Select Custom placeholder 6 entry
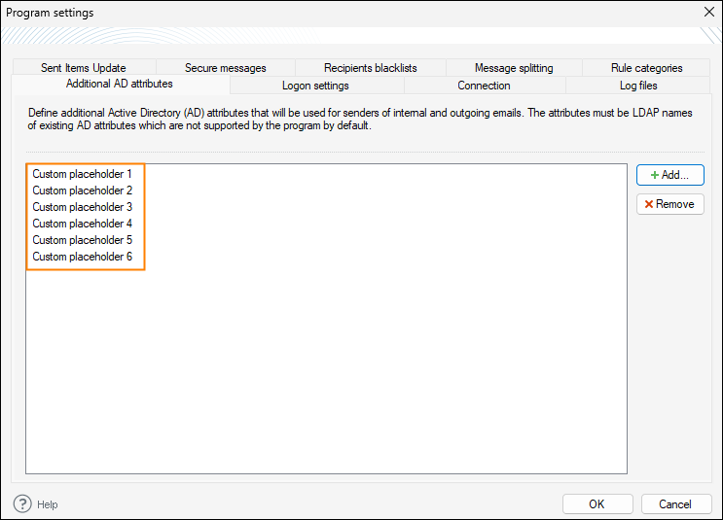 click(x=82, y=257)
